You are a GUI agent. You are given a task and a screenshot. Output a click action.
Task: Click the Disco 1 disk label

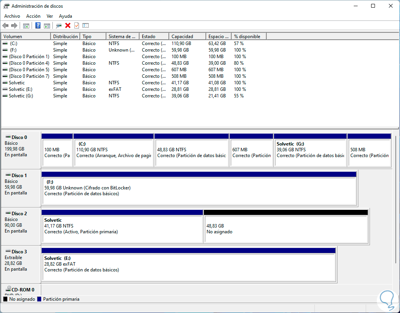(x=21, y=188)
